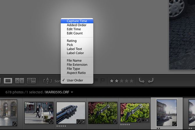
Task: Select the stone archway building thumbnail
Action: (8, 113)
